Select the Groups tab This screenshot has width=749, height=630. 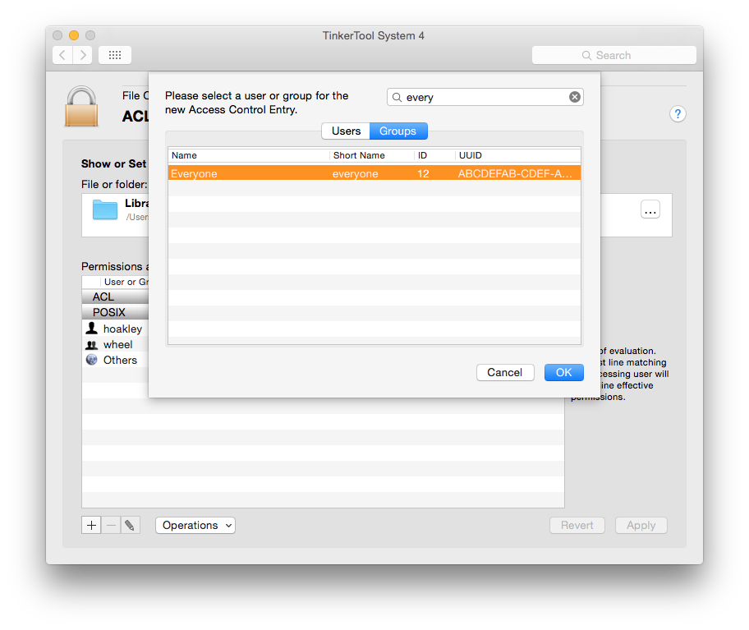click(397, 131)
